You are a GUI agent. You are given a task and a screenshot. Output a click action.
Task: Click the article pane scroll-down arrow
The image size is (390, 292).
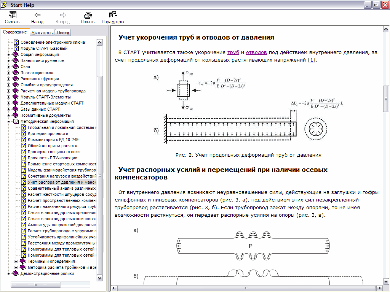pos(386,282)
